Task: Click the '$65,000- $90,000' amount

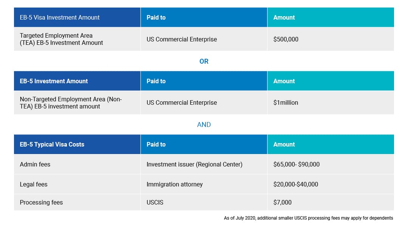Action: pyautogui.click(x=297, y=164)
